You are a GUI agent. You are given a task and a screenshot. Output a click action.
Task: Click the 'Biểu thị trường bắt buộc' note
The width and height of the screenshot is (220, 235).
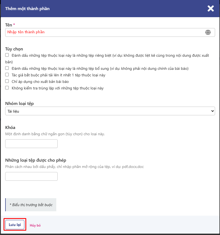tap(31, 205)
